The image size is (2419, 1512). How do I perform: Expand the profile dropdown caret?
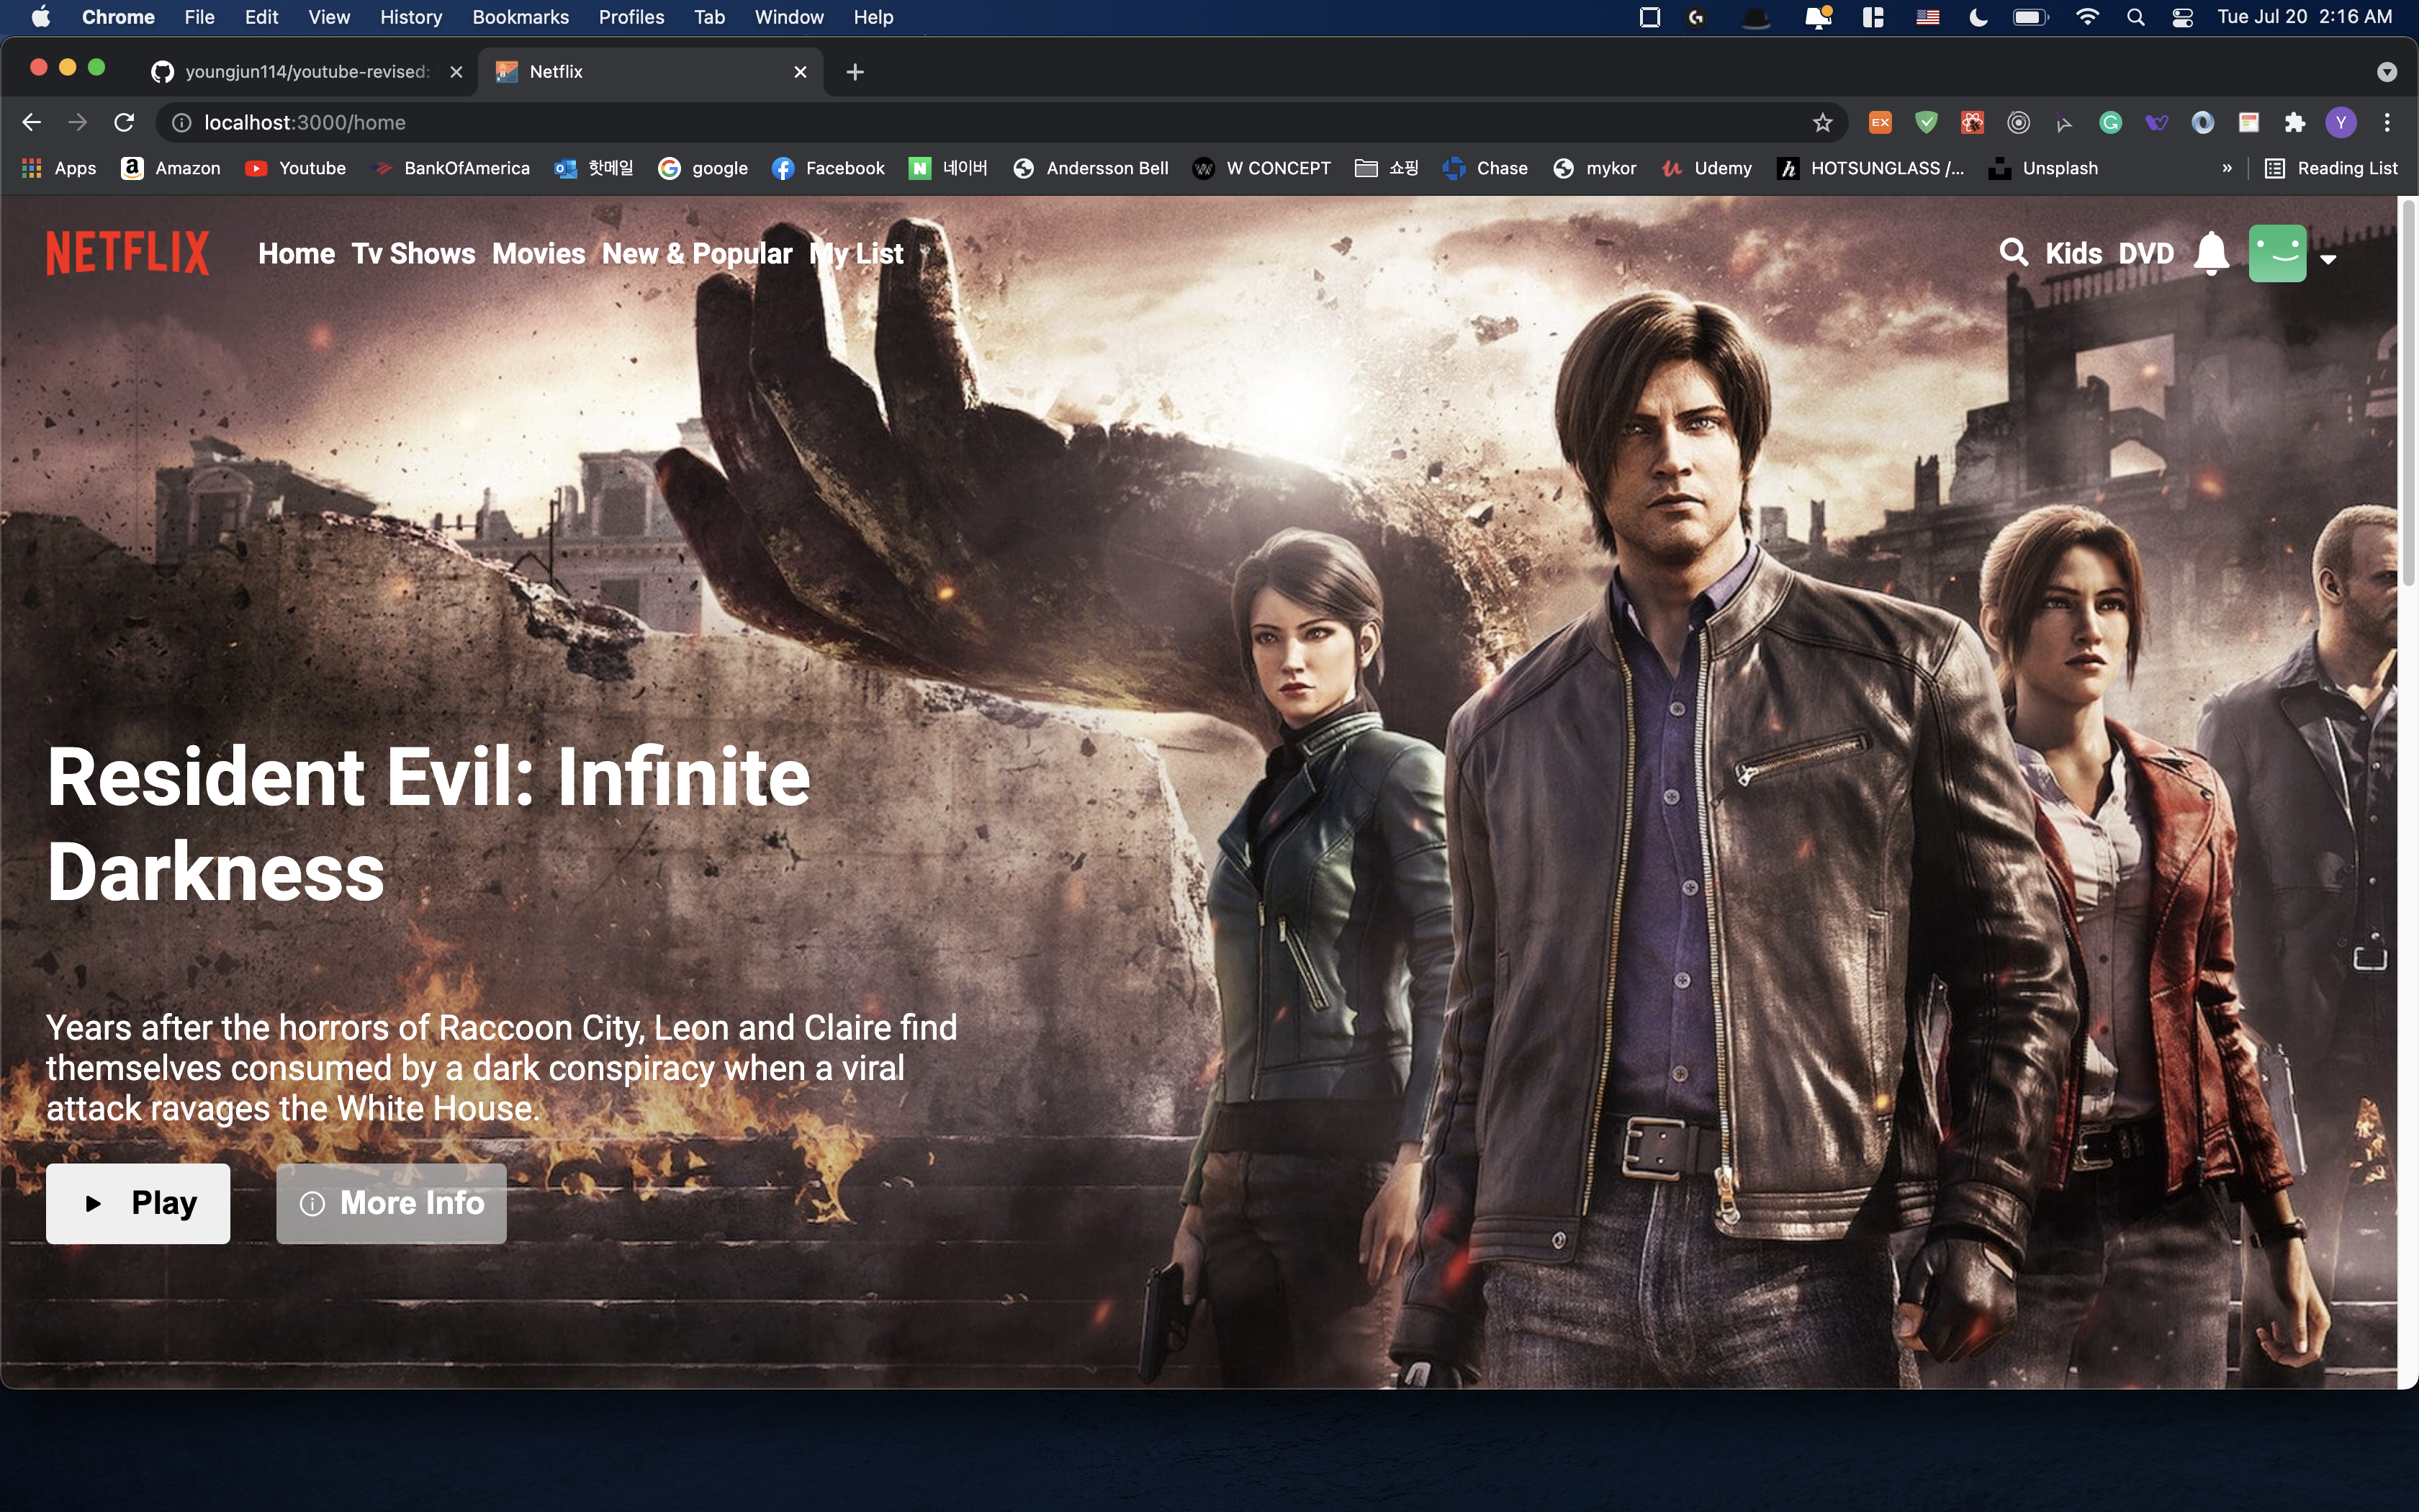point(2328,259)
